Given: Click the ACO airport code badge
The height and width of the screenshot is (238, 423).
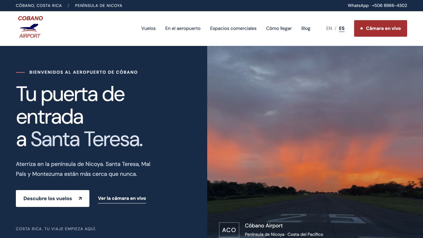Looking at the screenshot, I should click(x=229, y=230).
